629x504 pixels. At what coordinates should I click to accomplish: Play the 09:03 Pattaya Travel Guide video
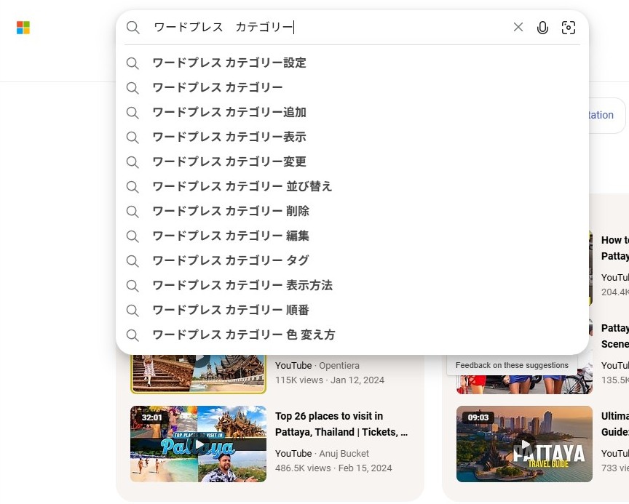tap(524, 444)
